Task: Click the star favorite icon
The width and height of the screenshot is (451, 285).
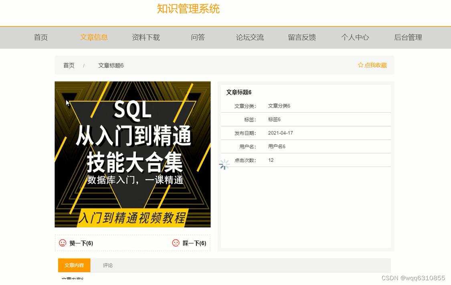Action: (360, 65)
